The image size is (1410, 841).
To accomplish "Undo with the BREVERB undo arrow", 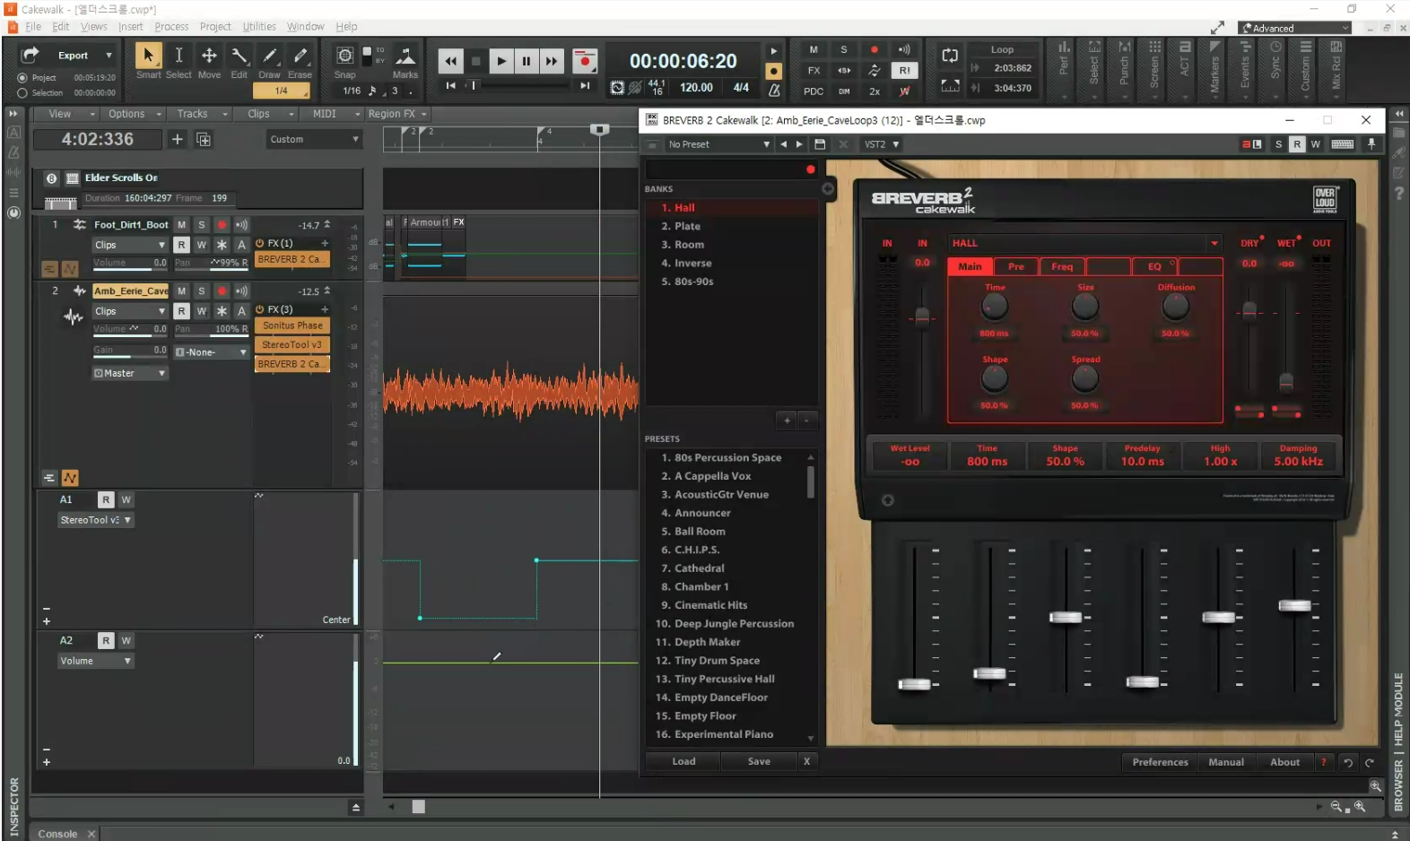I will [x=1348, y=762].
